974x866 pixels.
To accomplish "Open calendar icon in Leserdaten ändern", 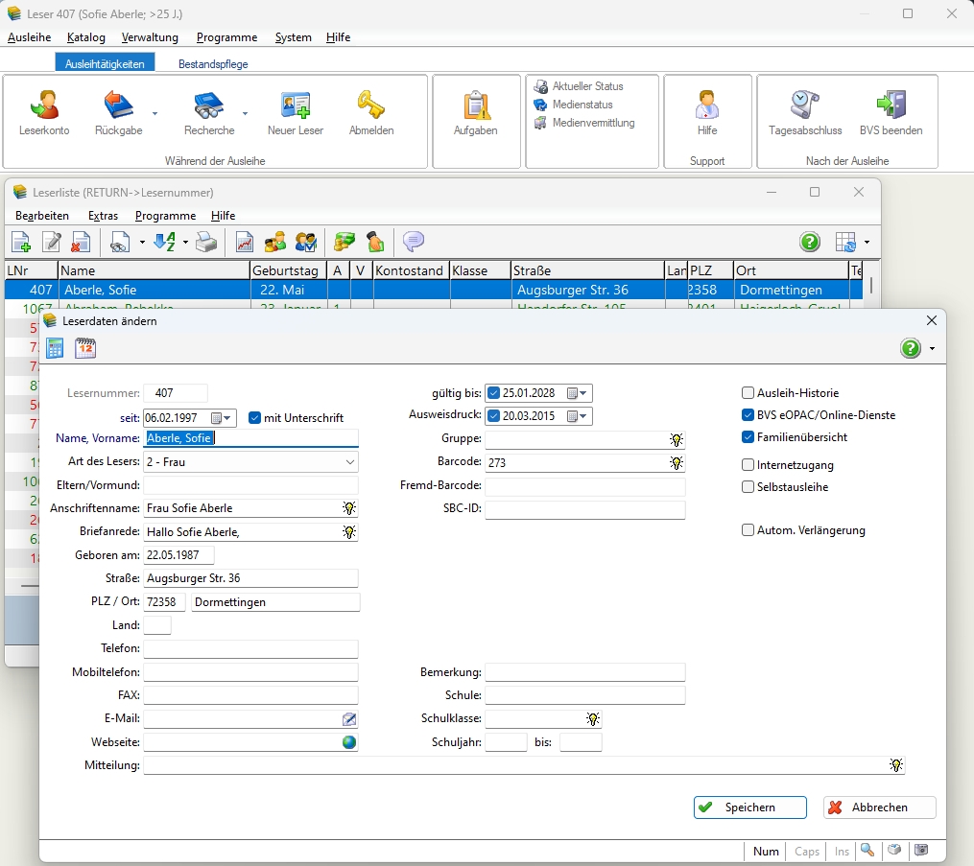I will pos(85,348).
